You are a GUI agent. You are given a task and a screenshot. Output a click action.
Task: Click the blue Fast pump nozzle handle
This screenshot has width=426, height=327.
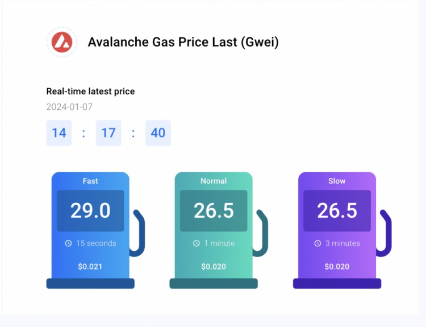[x=138, y=233]
